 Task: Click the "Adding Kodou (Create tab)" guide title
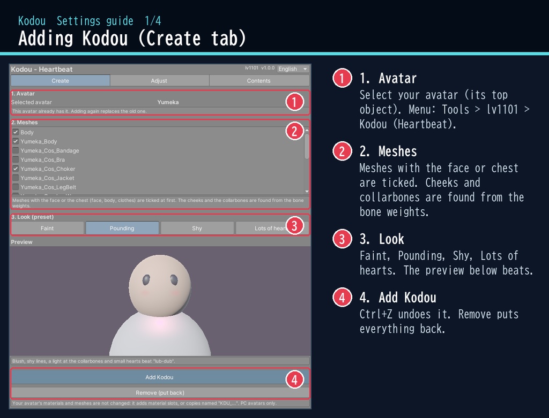pos(132,38)
